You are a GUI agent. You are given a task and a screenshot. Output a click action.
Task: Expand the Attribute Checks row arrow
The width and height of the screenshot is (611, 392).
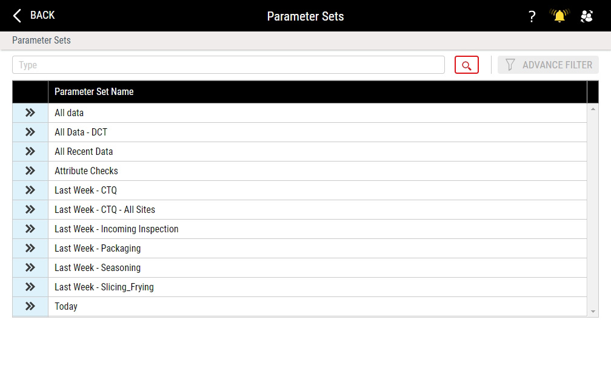click(x=30, y=171)
